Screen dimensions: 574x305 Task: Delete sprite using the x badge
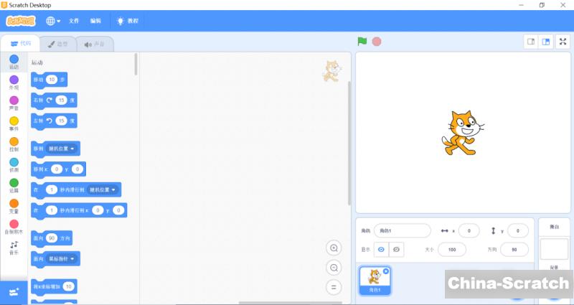coord(386,271)
